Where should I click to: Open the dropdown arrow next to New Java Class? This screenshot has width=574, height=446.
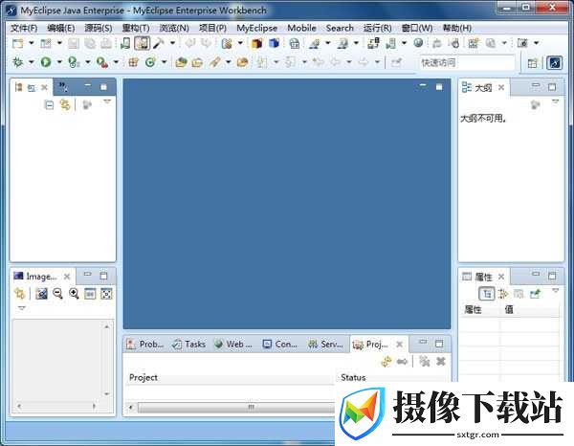coord(164,62)
